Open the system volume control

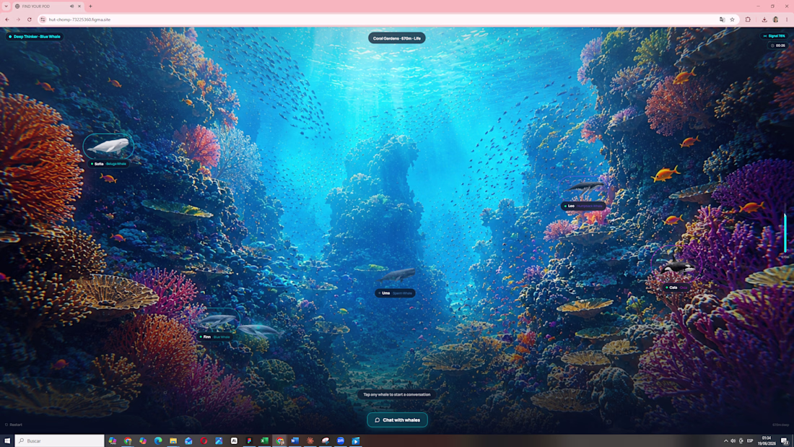pos(733,441)
